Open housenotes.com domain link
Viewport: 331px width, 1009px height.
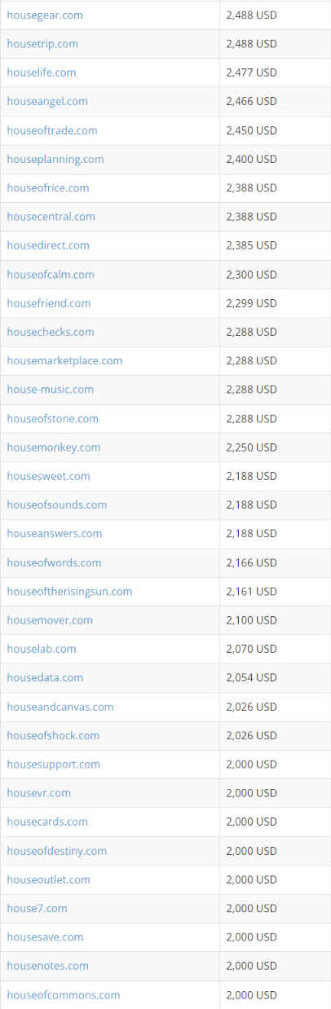click(47, 966)
